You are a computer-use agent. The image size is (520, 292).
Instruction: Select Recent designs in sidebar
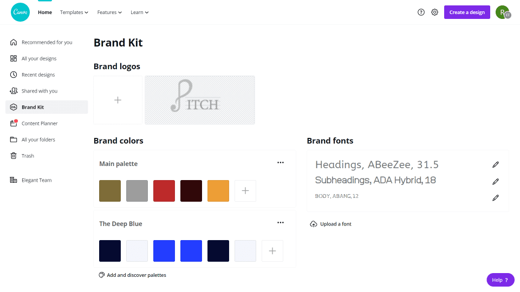pos(38,75)
